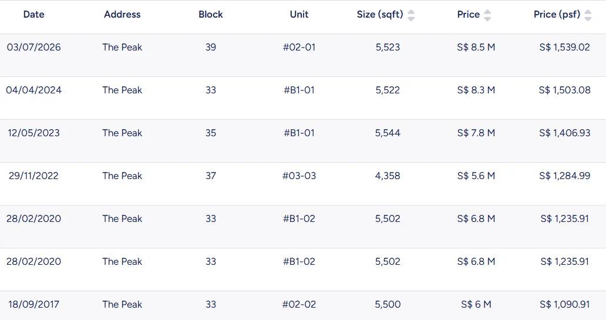Select unit #02-02 dated 18/09/2017
Image resolution: width=606 pixels, height=320 pixels.
(x=299, y=305)
